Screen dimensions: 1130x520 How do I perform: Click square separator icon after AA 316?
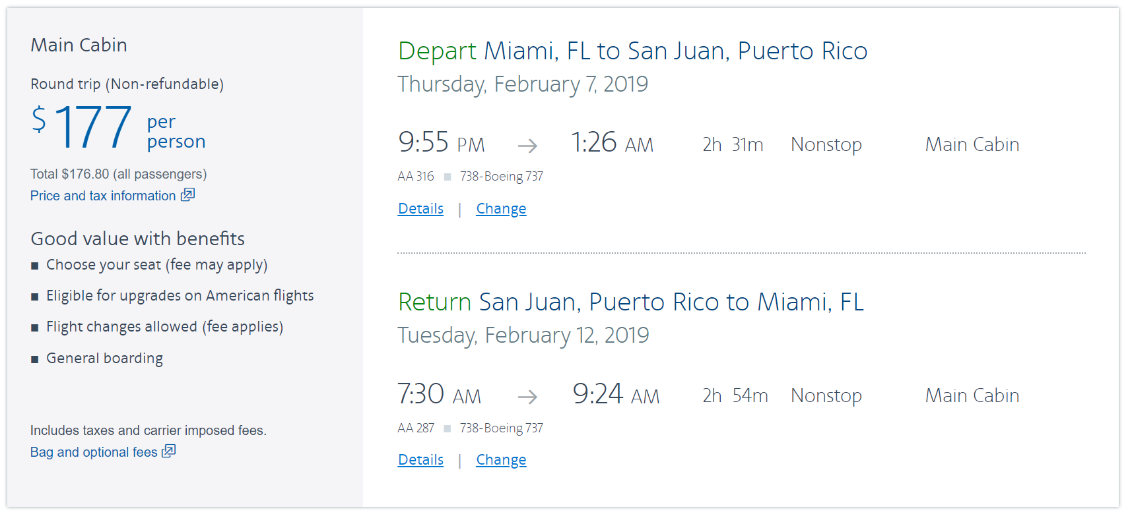[448, 177]
